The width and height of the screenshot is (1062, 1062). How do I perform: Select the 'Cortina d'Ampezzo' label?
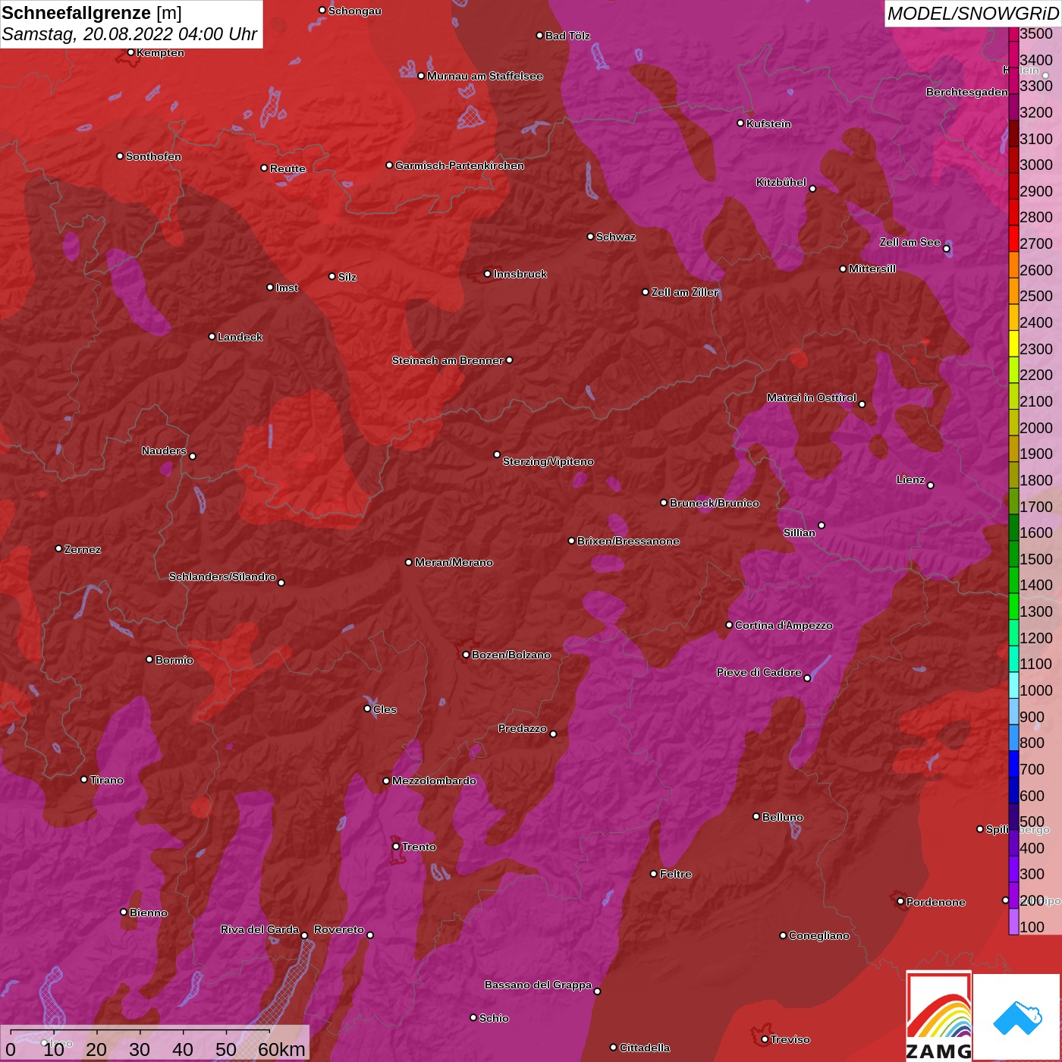(x=784, y=625)
